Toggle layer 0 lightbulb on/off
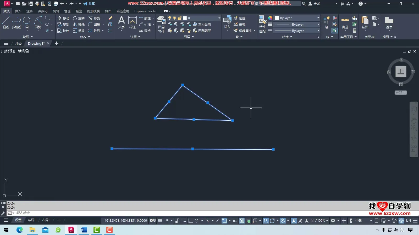 170,18
